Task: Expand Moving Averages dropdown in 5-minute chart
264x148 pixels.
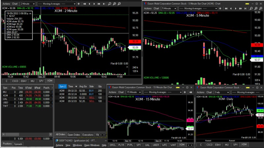Action: (x=216, y=8)
